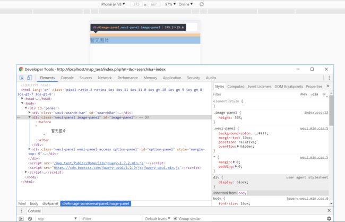Collapse the body element node
345x222 pixels.
tap(22, 103)
